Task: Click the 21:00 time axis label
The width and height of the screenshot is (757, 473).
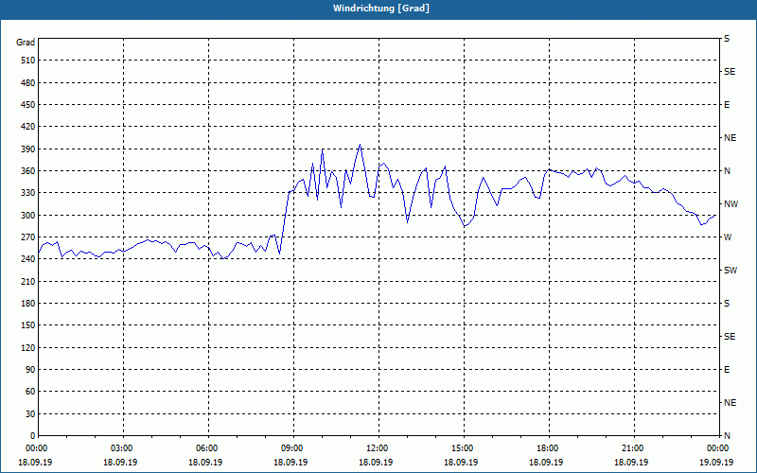Action: coord(631,448)
